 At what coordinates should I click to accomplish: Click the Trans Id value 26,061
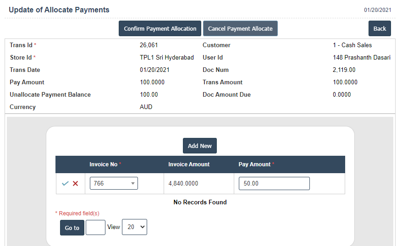[x=149, y=45]
